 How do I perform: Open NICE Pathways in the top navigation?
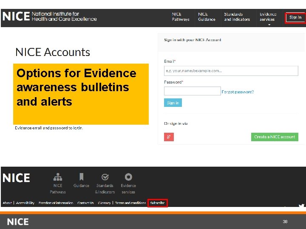(x=181, y=17)
